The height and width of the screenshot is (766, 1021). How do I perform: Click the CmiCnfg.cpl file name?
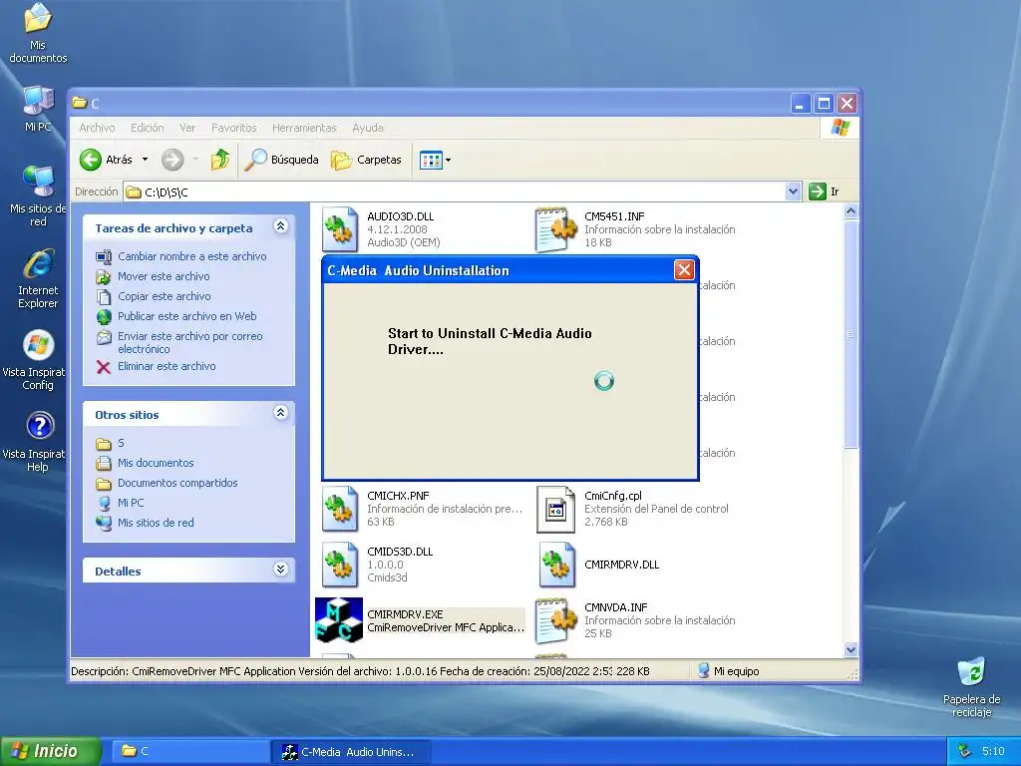click(x=613, y=496)
